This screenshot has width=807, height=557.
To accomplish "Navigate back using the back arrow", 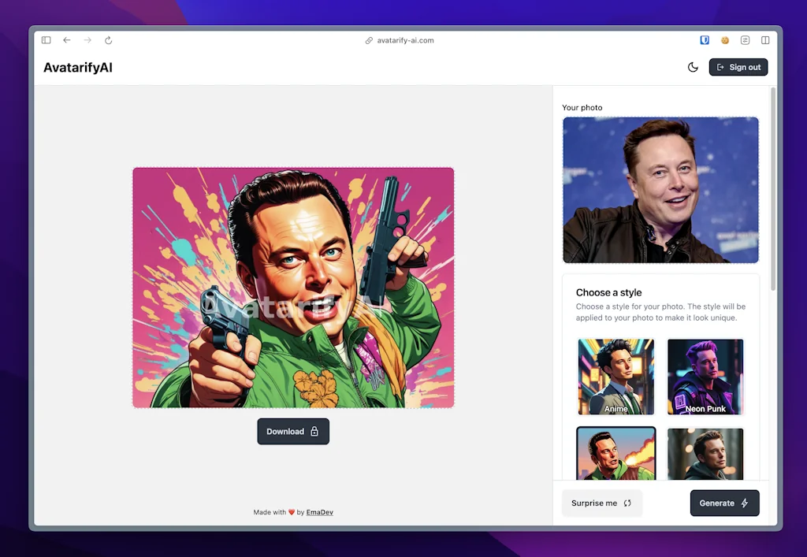I will pos(66,40).
